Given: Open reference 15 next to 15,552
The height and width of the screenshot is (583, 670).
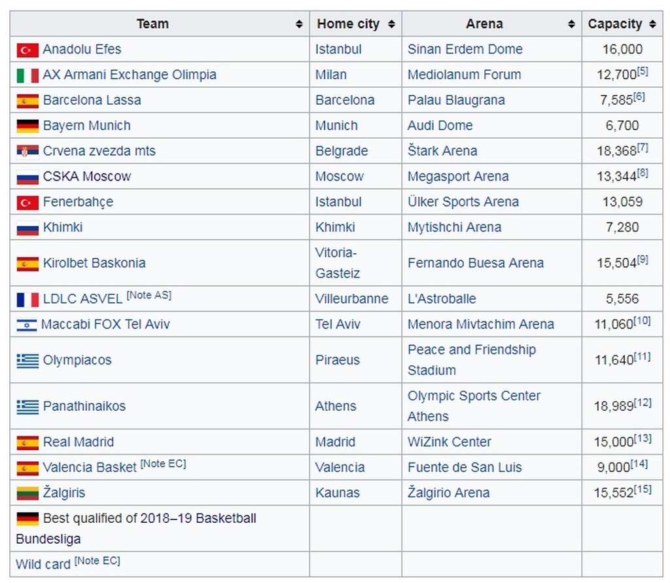Looking at the screenshot, I should [643, 489].
